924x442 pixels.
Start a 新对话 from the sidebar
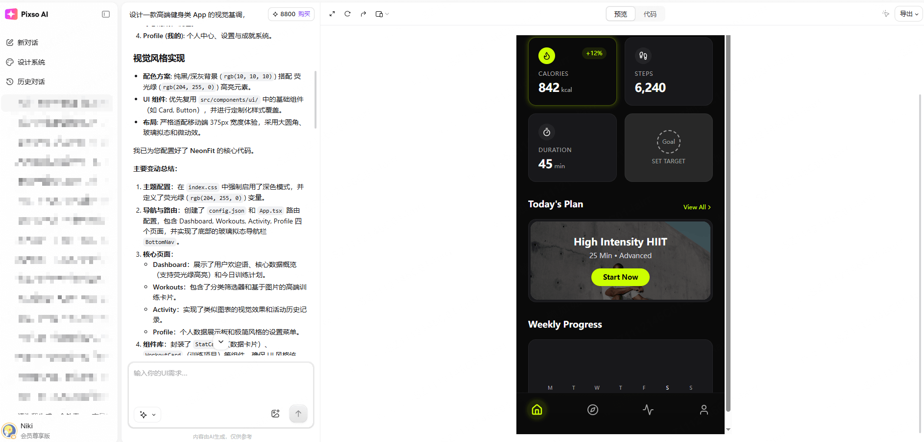tap(28, 43)
